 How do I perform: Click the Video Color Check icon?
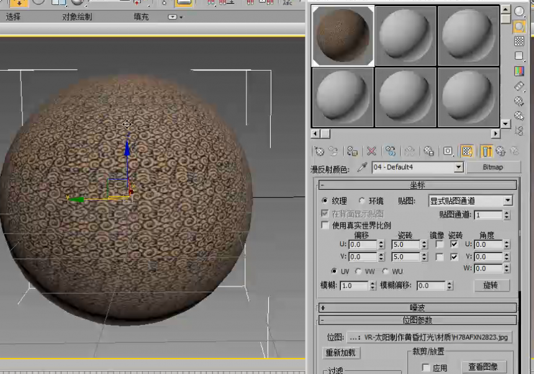(x=519, y=71)
